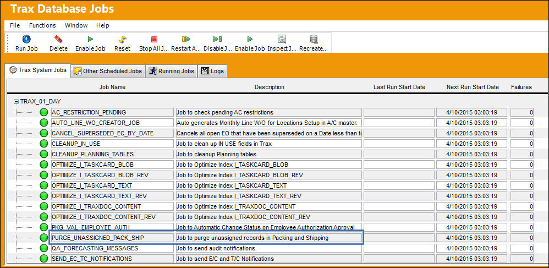Click the Run Job toolbar icon
The height and width of the screenshot is (268, 549).
pos(26,39)
